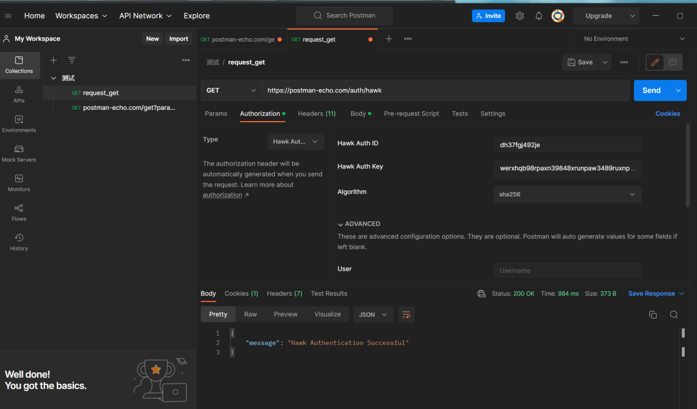Open API Network dropdown
Viewport: 697px width, 409px height.
pos(145,16)
